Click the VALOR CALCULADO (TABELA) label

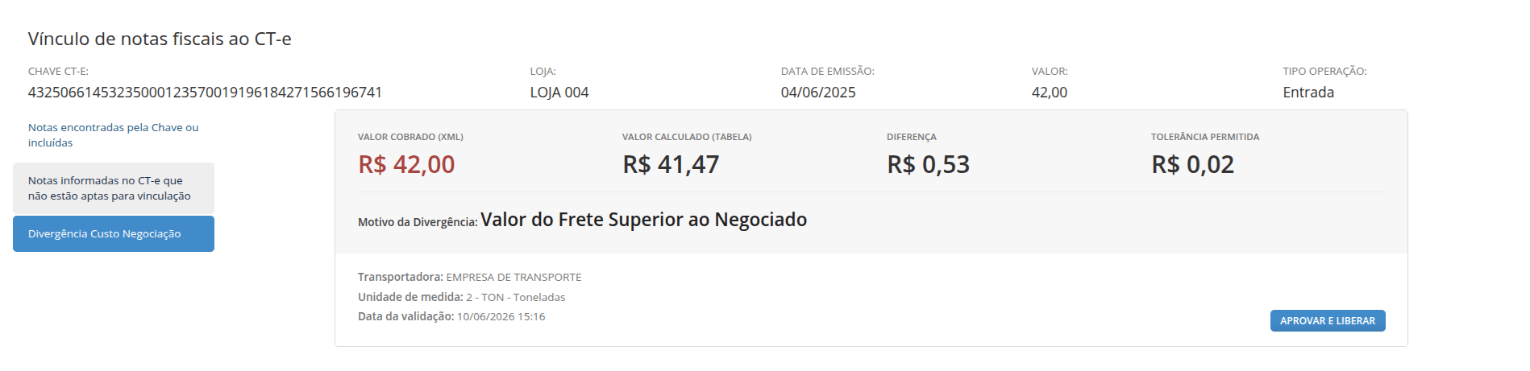(x=687, y=137)
